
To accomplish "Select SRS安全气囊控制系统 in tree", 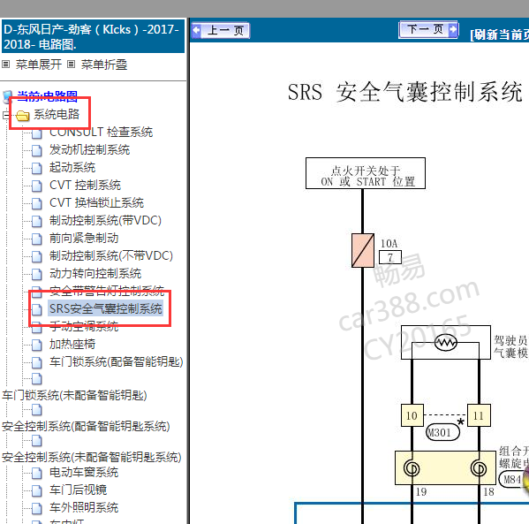I will tap(106, 308).
